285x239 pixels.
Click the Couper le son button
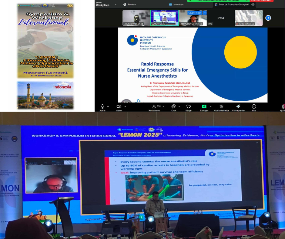click(x=195, y=13)
